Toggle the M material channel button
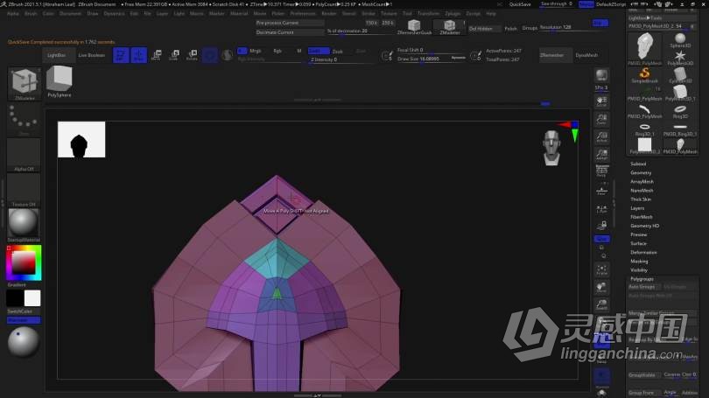Image resolution: width=709 pixels, height=398 pixels. [x=298, y=51]
